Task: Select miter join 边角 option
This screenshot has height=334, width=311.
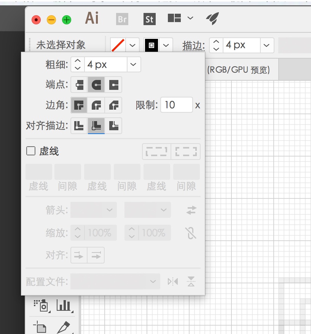Action: (x=79, y=105)
